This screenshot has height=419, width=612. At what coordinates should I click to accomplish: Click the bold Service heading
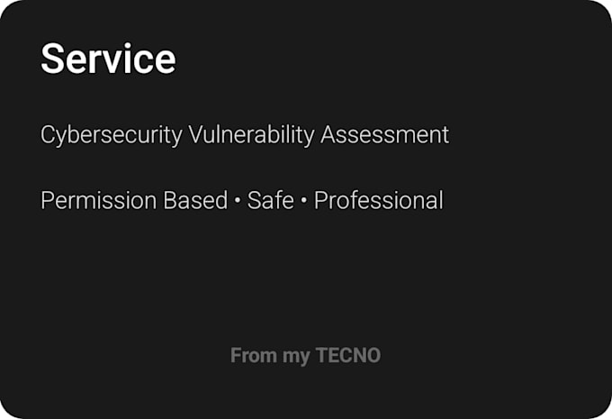108,59
